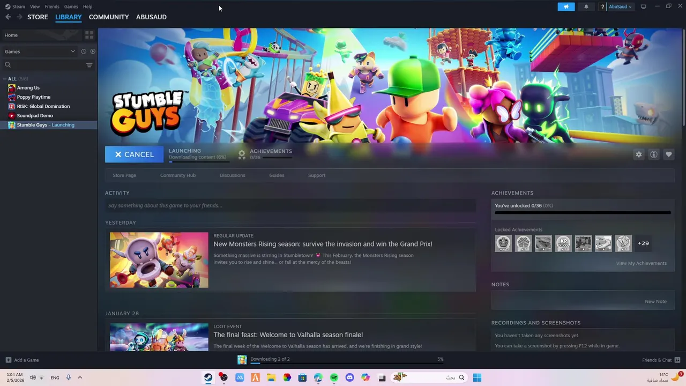Image resolution: width=686 pixels, height=386 pixels.
Task: Toggle the volume speaker in system tray
Action: 33,377
